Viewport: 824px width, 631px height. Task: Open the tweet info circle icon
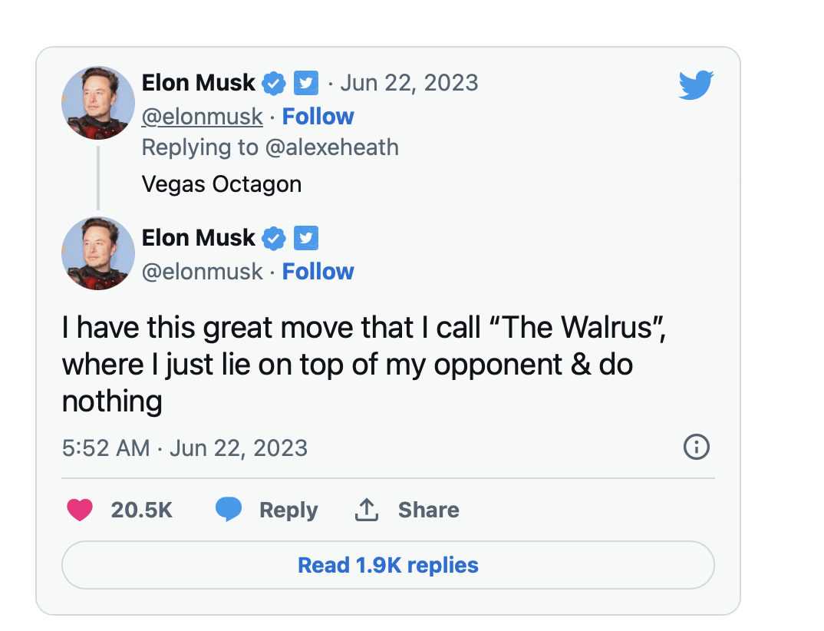tap(697, 447)
